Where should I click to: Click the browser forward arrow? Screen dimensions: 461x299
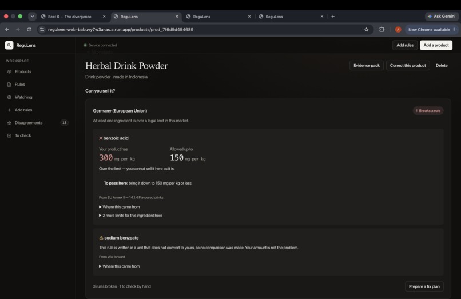click(x=18, y=29)
